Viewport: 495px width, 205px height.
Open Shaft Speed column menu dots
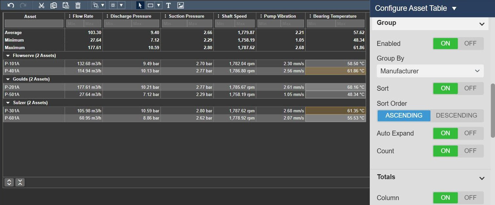tap(219, 16)
